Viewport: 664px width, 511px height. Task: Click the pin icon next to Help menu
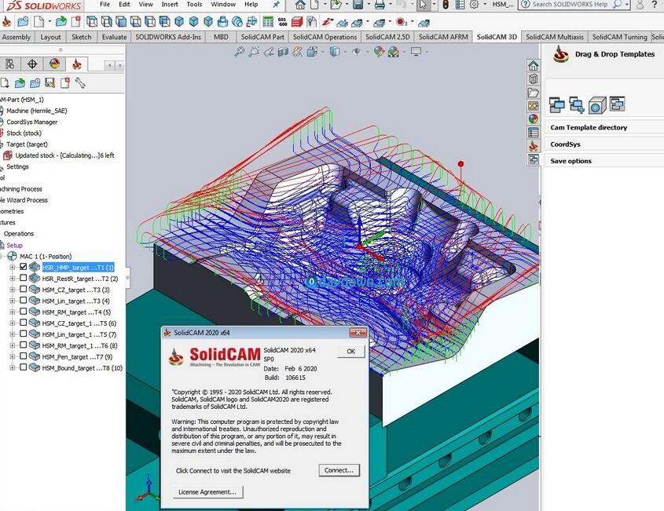click(276, 5)
